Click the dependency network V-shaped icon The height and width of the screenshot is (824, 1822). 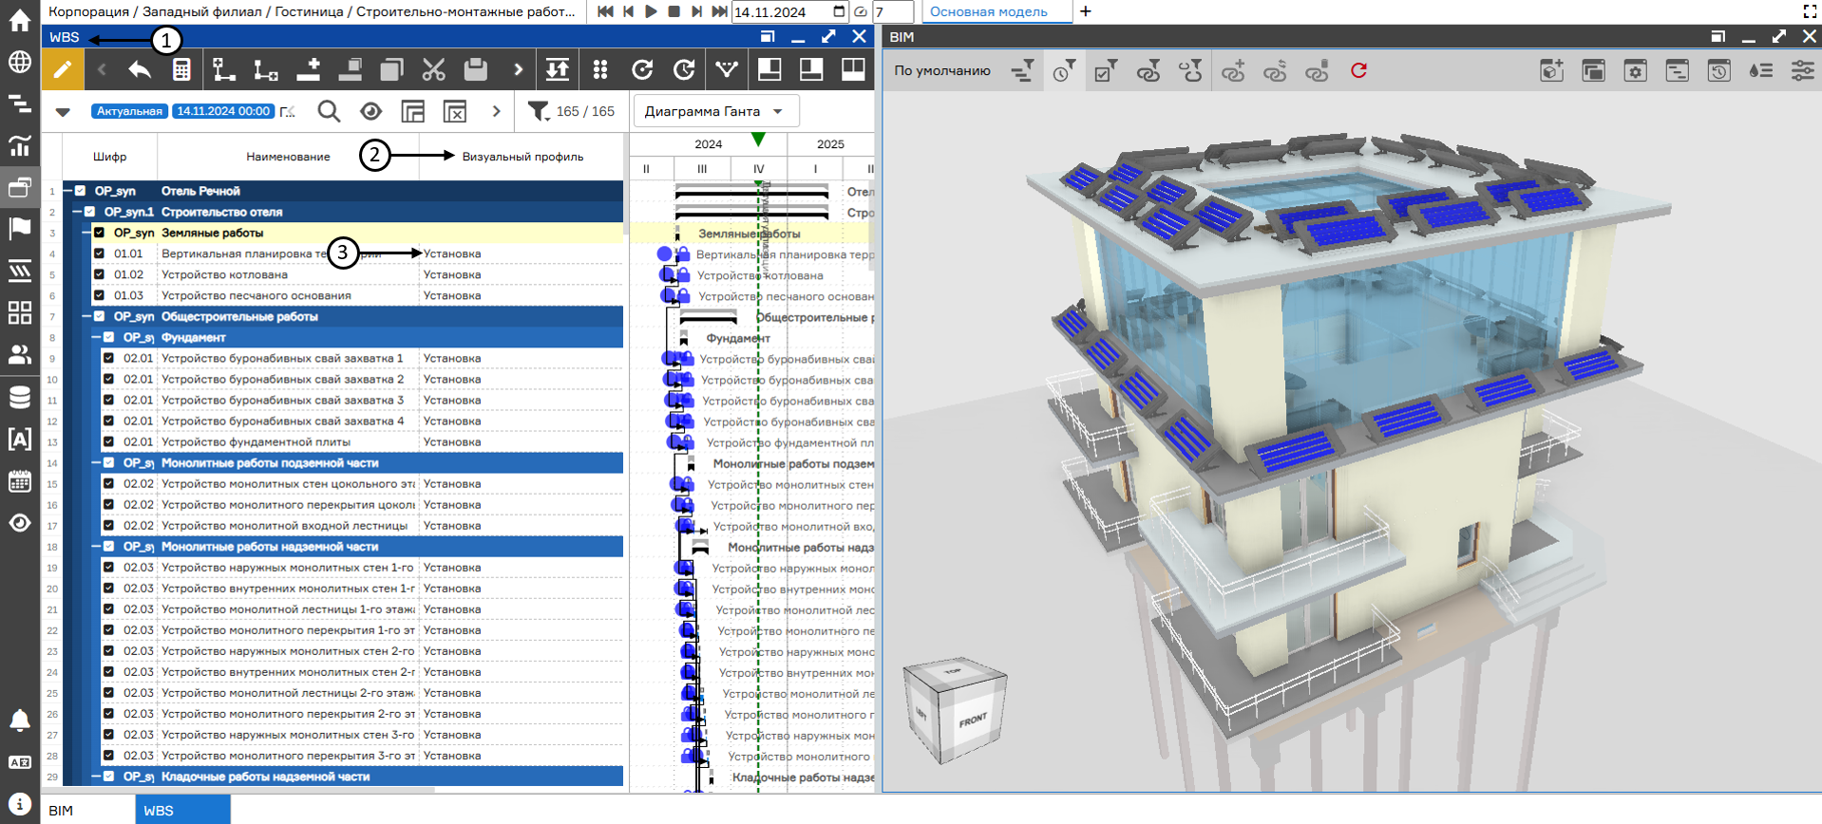coord(727,69)
